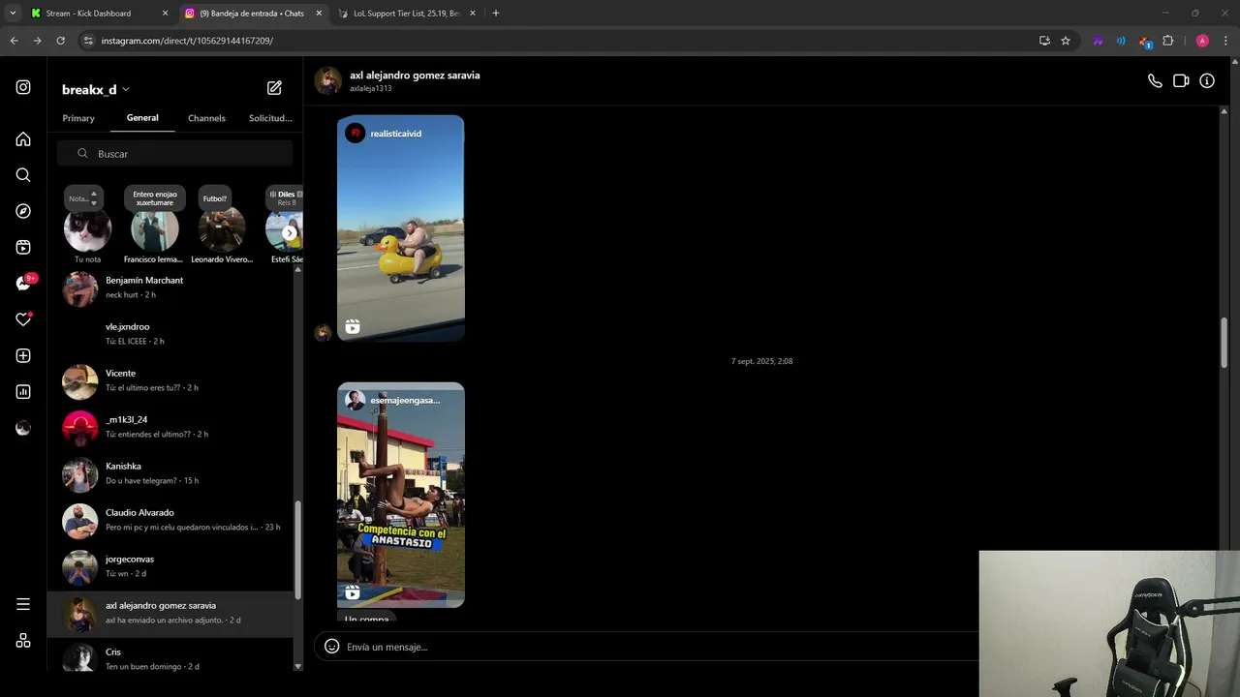This screenshot has height=697, width=1240.
Task: Reload the browser page
Action: [x=60, y=41]
